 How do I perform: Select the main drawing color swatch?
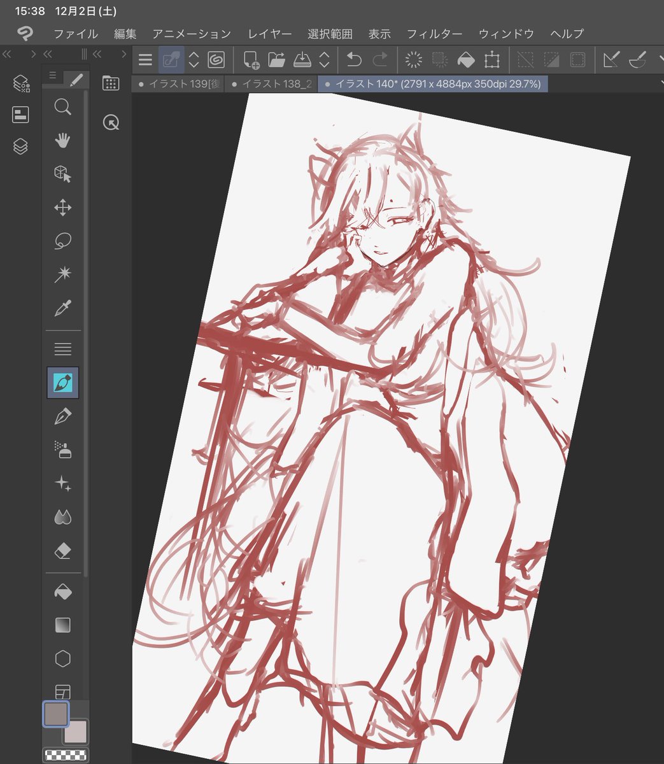pyautogui.click(x=56, y=714)
